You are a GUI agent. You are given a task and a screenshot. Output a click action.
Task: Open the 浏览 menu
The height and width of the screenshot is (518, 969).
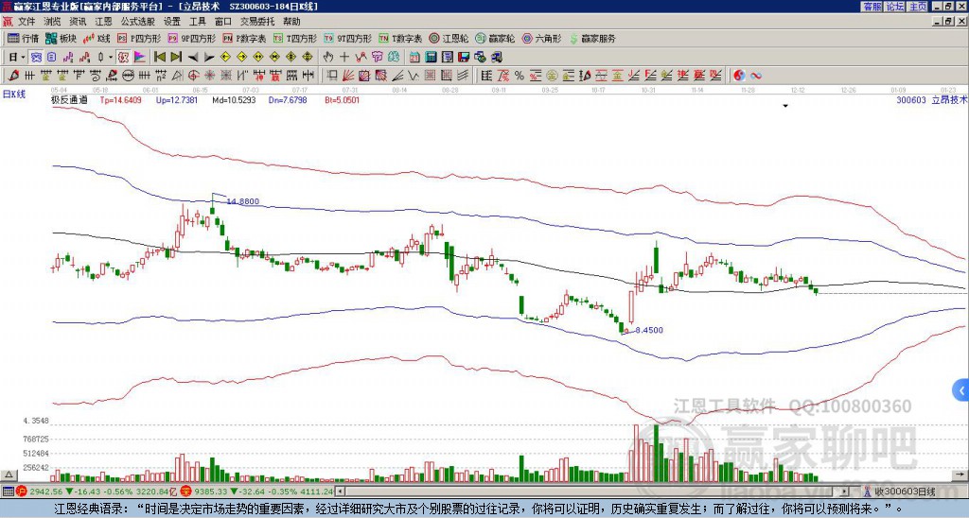[x=53, y=22]
